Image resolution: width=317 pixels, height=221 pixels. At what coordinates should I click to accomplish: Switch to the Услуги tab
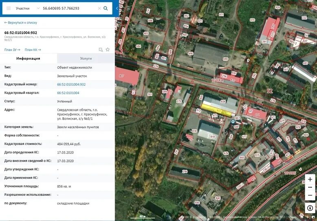(x=86, y=58)
